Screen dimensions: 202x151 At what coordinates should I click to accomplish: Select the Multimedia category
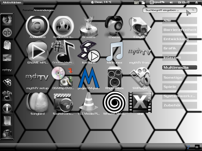180,68
